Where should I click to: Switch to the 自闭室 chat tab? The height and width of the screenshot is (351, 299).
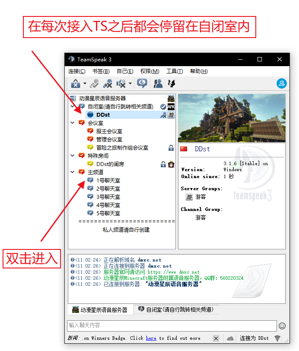(175, 310)
